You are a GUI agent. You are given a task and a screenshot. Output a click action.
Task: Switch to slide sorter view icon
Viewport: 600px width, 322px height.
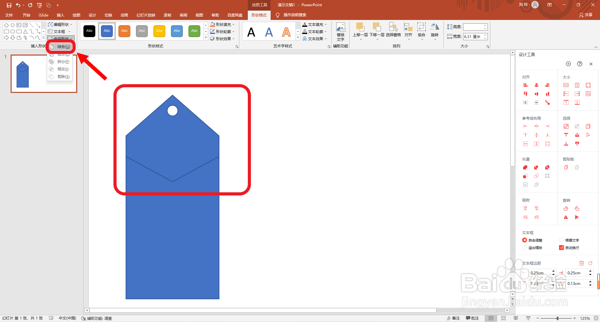tap(503, 318)
